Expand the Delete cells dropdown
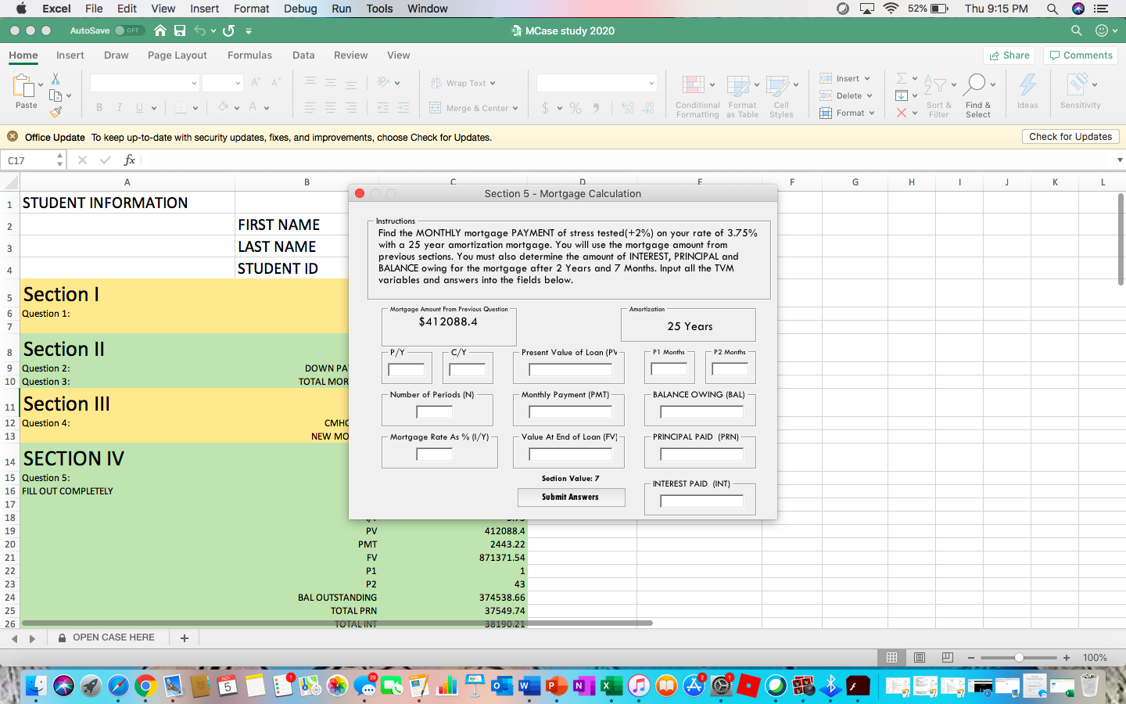This screenshot has width=1126, height=704. [869, 95]
